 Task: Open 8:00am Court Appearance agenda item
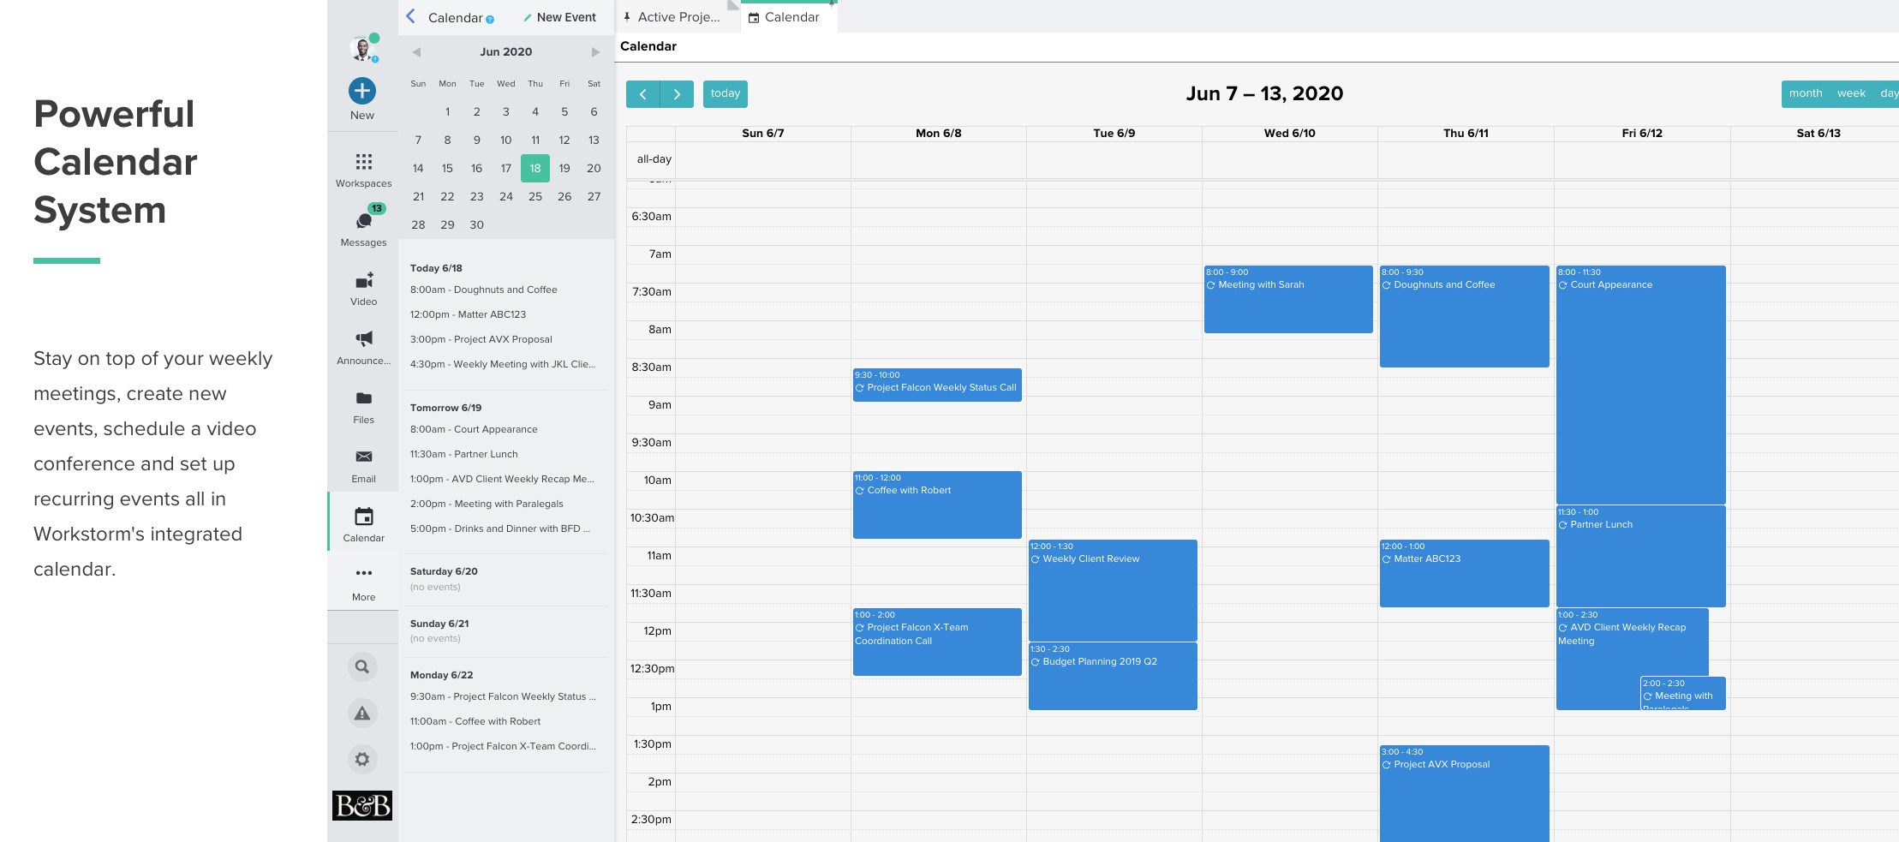[474, 429]
